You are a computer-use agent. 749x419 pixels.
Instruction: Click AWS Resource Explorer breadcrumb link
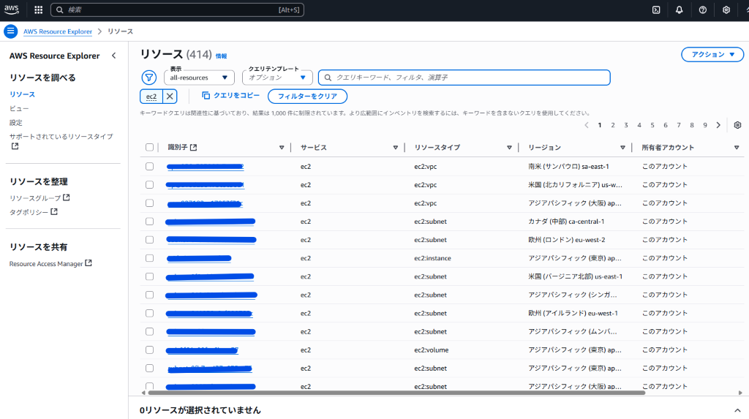[x=58, y=31]
